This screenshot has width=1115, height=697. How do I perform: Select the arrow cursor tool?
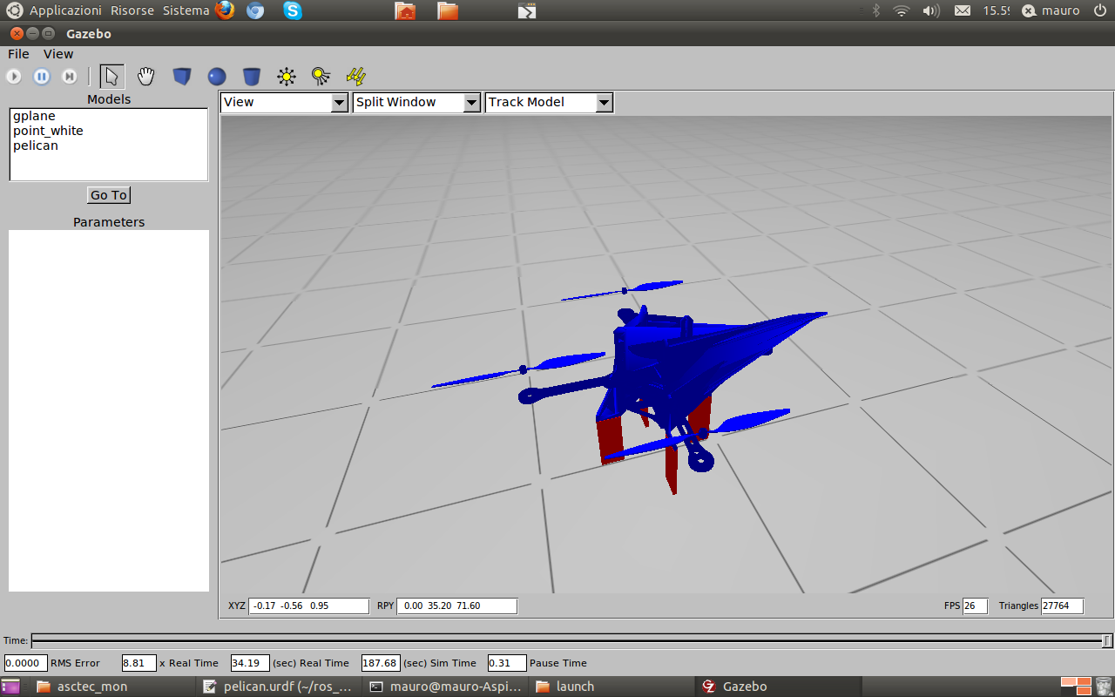click(111, 77)
